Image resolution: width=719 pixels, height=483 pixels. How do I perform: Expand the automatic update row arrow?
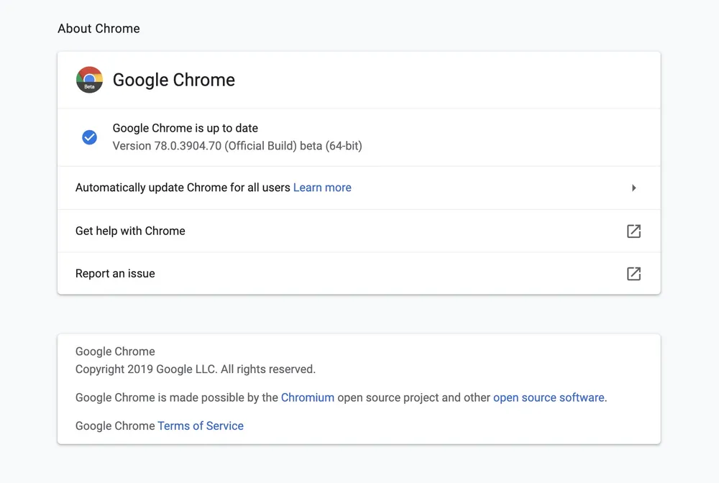tap(633, 188)
